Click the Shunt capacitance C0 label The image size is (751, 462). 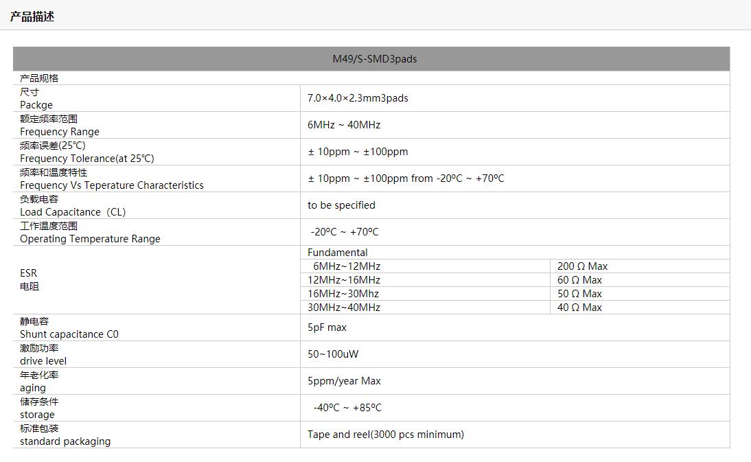pos(69,334)
